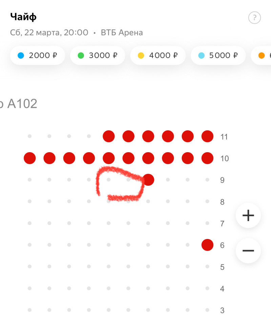Viewport: 271px width, 323px height.
Task: Click the green 3000 ₽ color dot
Action: (81, 56)
